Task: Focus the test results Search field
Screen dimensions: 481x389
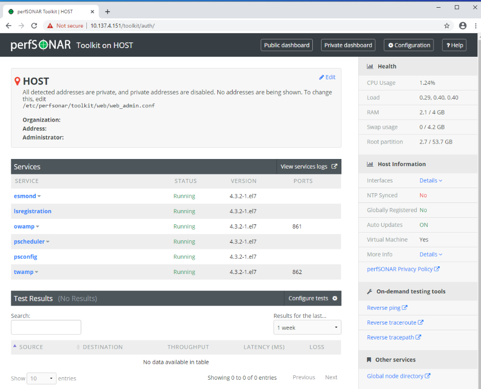Action: coord(46,327)
